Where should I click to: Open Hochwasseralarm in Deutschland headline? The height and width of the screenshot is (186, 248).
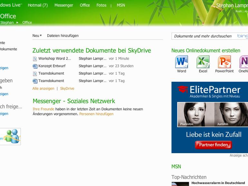click(x=218, y=183)
